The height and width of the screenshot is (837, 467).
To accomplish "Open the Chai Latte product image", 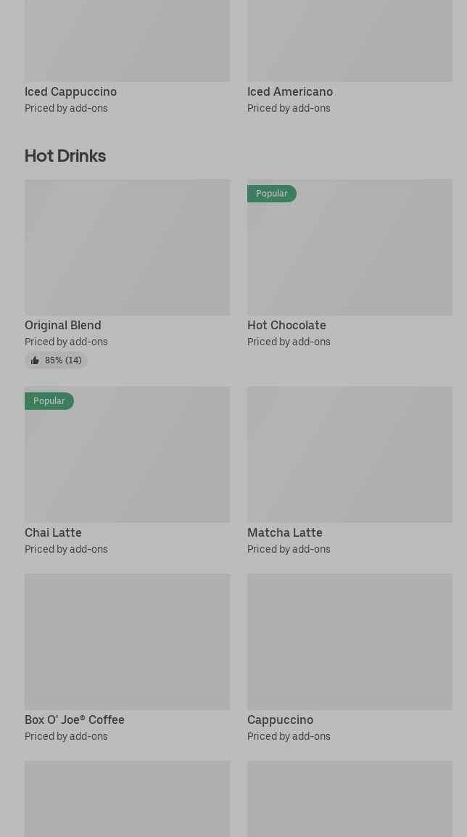I will pyautogui.click(x=127, y=455).
